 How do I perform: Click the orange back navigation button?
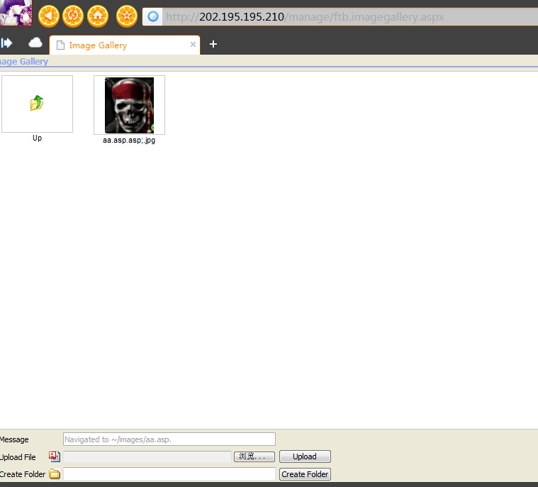[x=48, y=16]
